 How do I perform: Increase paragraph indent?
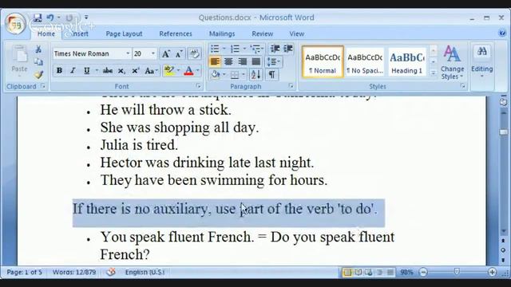[x=288, y=49]
